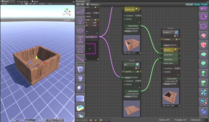Switch to the Asset Store tab

tap(22, 1)
